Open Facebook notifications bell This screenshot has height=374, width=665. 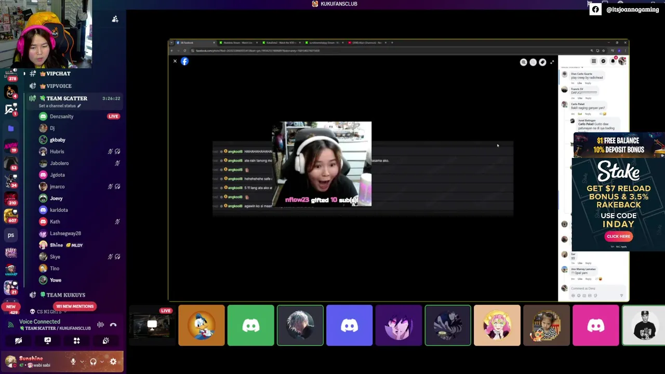613,61
